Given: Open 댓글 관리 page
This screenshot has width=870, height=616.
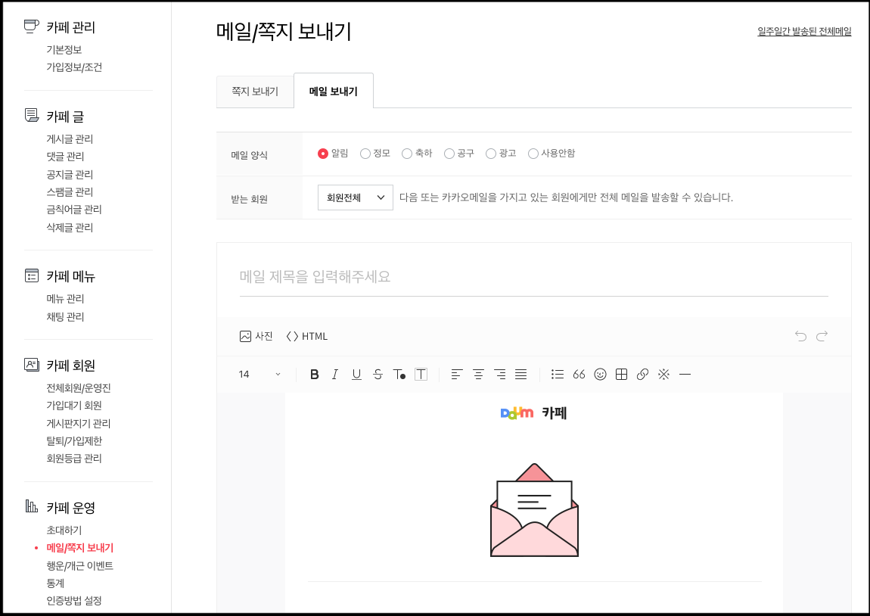Looking at the screenshot, I should click(x=65, y=157).
